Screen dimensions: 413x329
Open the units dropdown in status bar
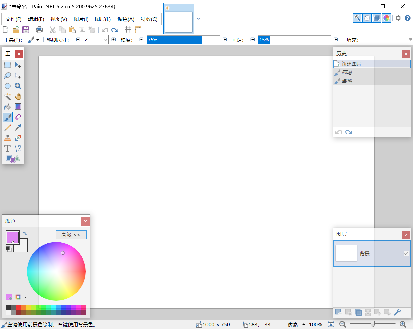coord(304,325)
